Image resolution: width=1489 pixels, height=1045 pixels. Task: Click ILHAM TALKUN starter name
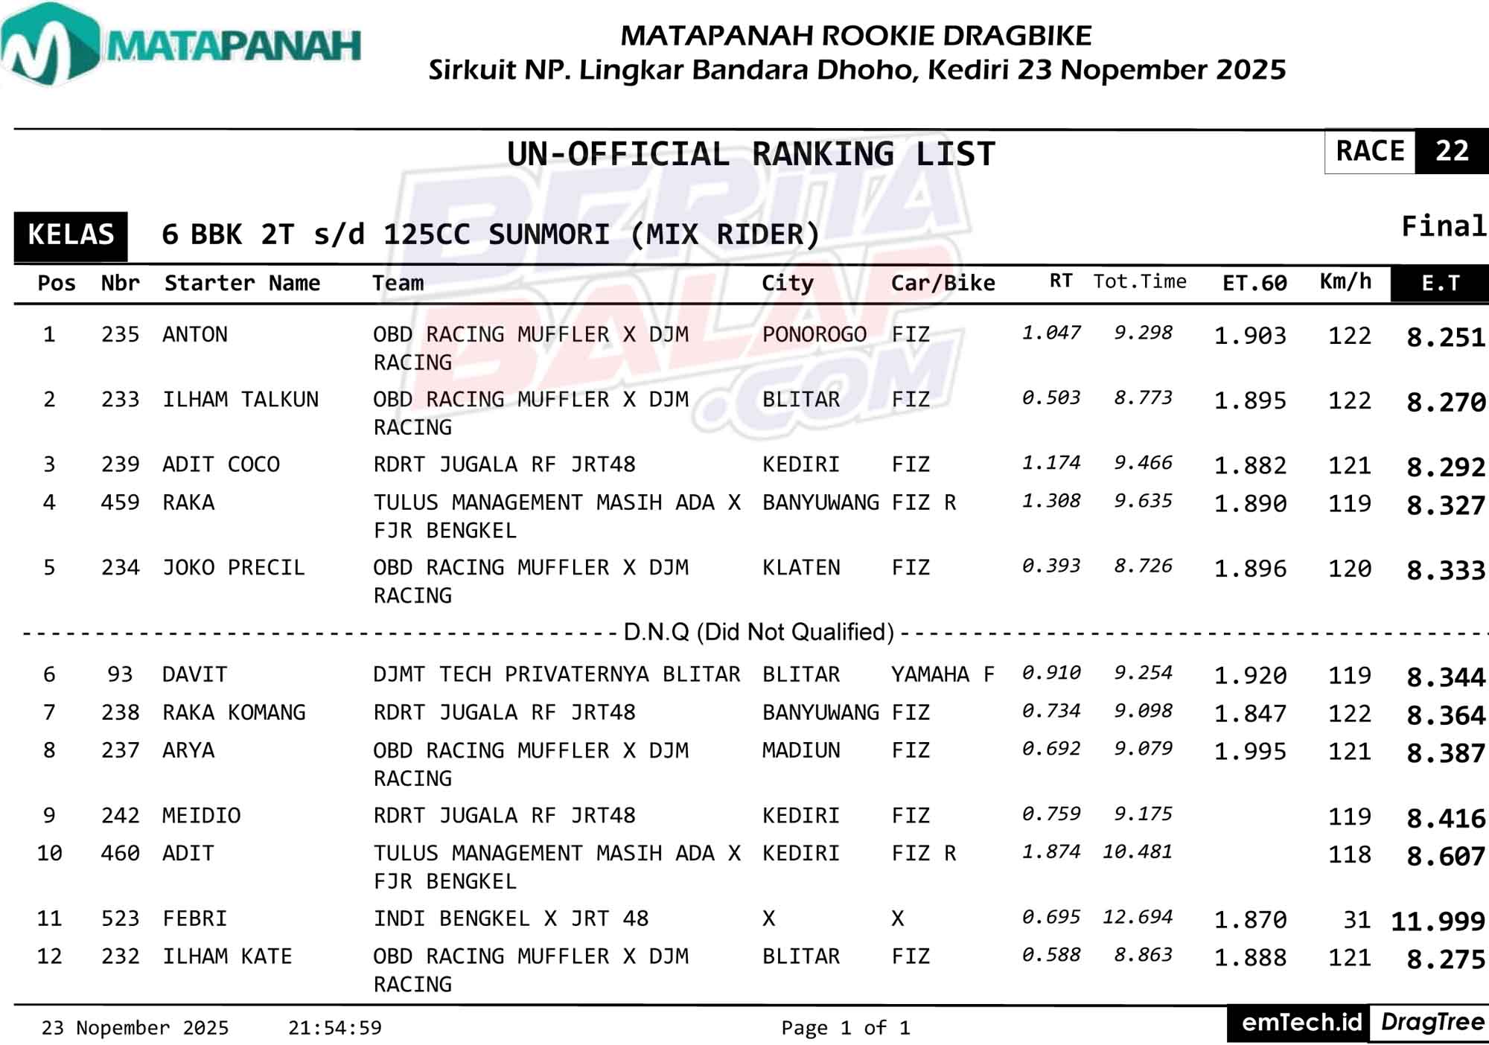[x=240, y=400]
